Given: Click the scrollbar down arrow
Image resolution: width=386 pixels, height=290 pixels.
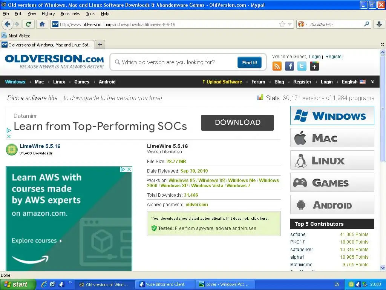Looking at the screenshot, I should coord(383,268).
